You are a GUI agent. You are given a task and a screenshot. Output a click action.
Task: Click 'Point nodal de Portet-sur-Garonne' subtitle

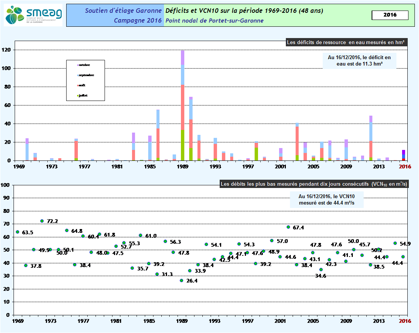[214, 21]
